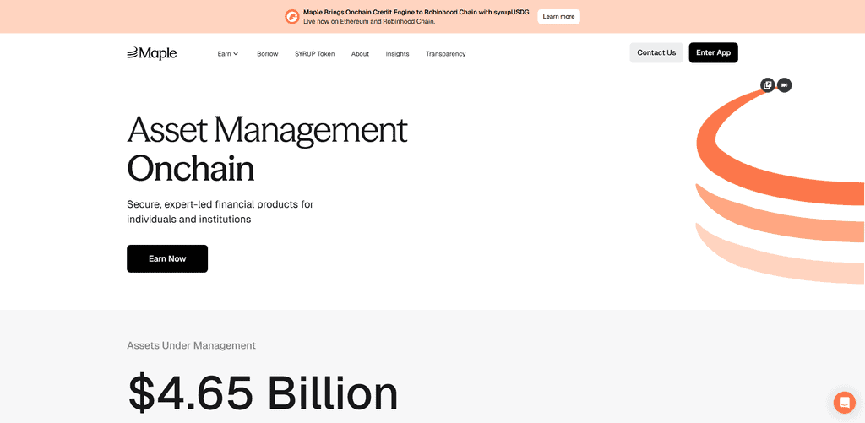This screenshot has height=423, width=865.
Task: Click the video camera overlay icon
Action: click(x=784, y=85)
